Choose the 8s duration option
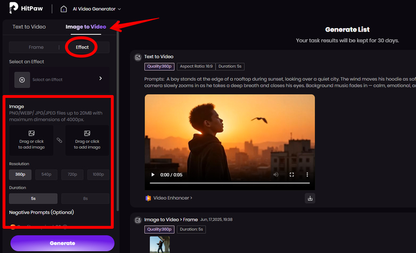The width and height of the screenshot is (416, 253). coord(85,198)
